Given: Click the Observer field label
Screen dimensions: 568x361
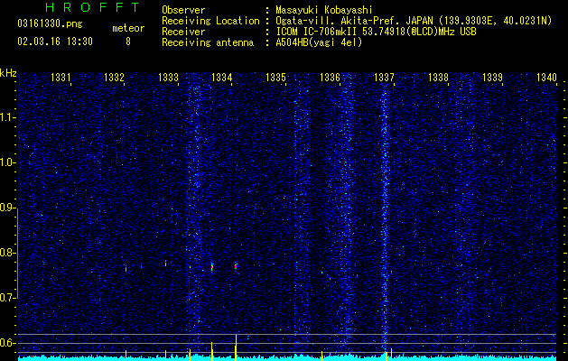Looking at the screenshot, I should click(183, 10).
